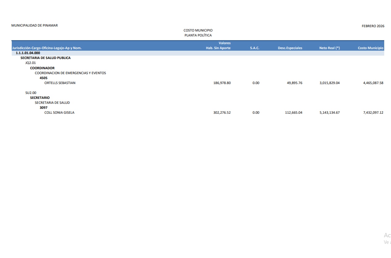Image resolution: width=391 pixels, height=258 pixels.
Task: Click legajo number 3097
Action: pos(44,108)
